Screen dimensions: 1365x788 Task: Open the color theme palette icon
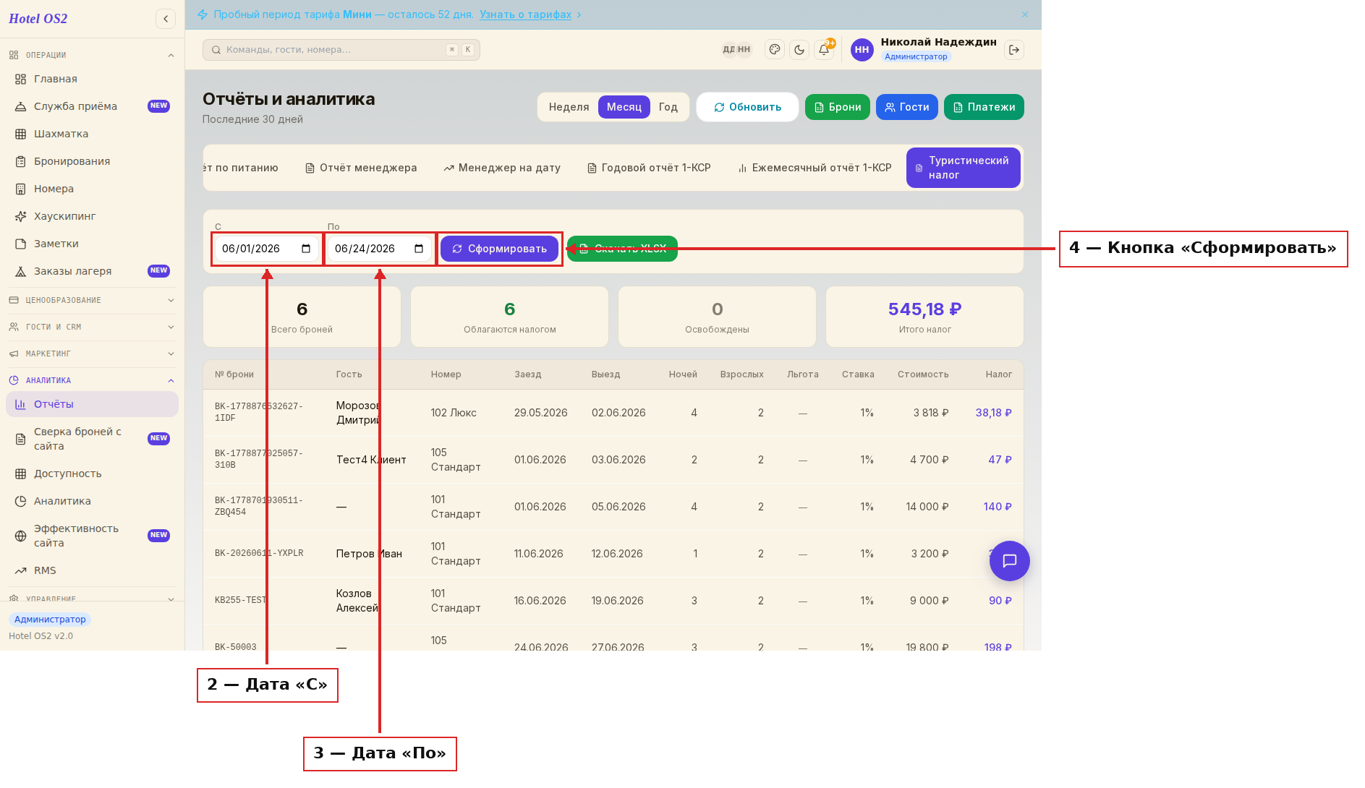tap(775, 50)
